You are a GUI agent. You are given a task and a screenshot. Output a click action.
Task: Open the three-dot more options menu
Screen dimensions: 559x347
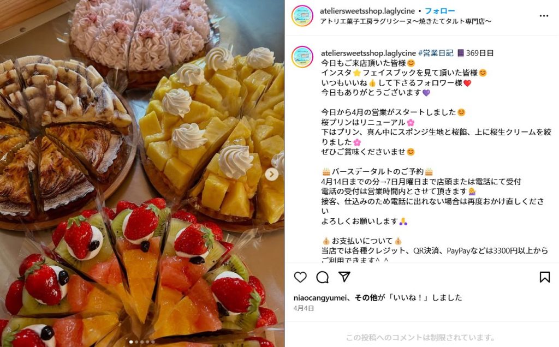544,16
